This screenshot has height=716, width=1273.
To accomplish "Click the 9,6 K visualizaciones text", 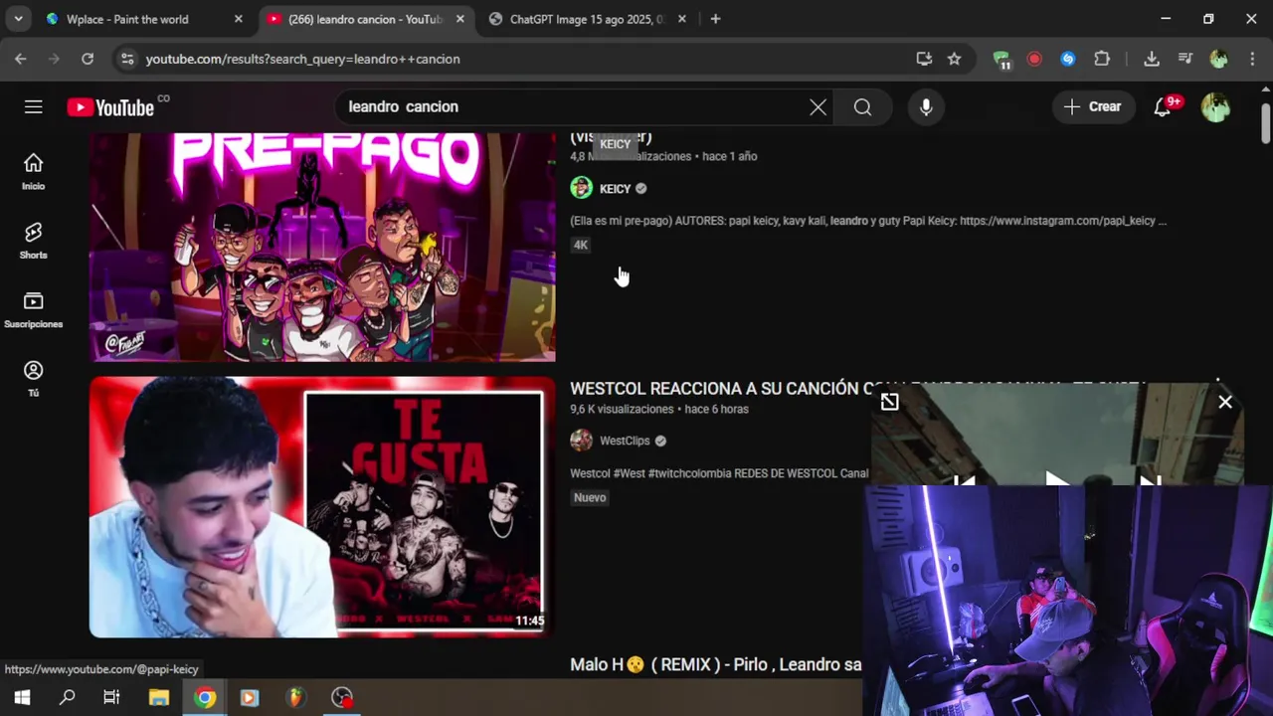I will point(622,409).
